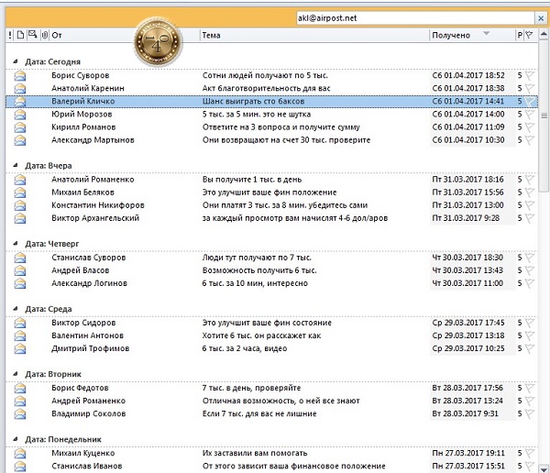Image resolution: width=550 pixels, height=473 pixels.
Task: Click envelope icon of Станислав Суворов message
Action: [x=20, y=258]
